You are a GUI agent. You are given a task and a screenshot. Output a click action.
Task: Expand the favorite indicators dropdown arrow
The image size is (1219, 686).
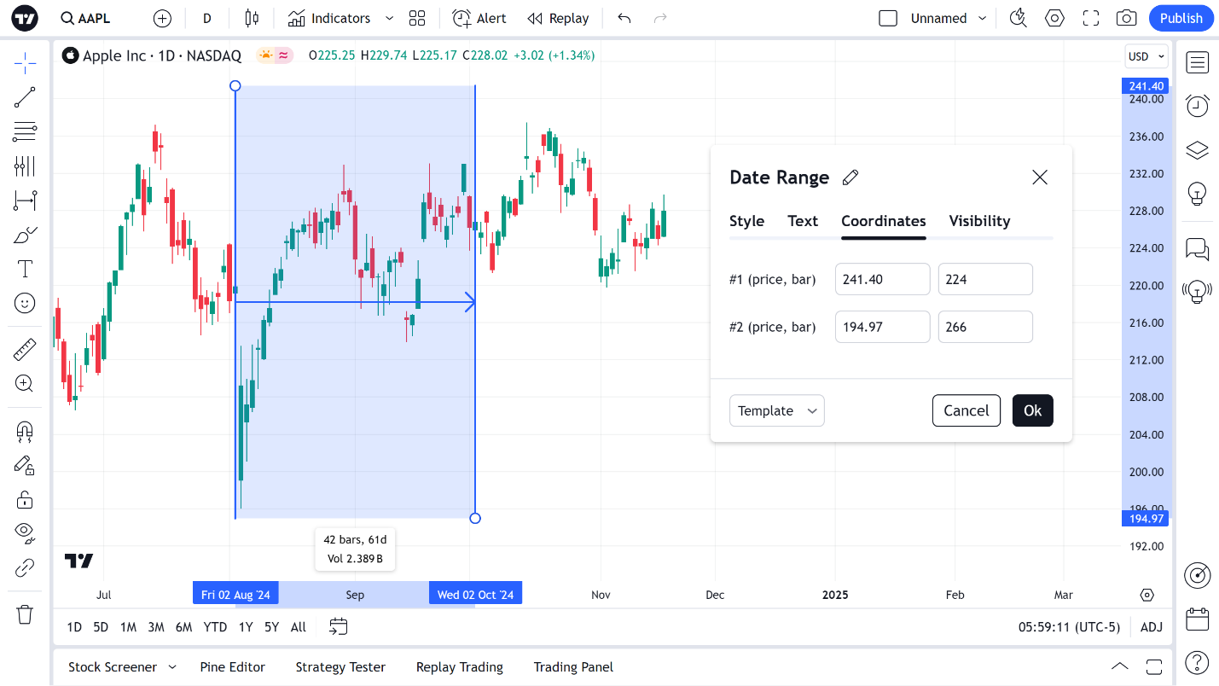tap(390, 18)
